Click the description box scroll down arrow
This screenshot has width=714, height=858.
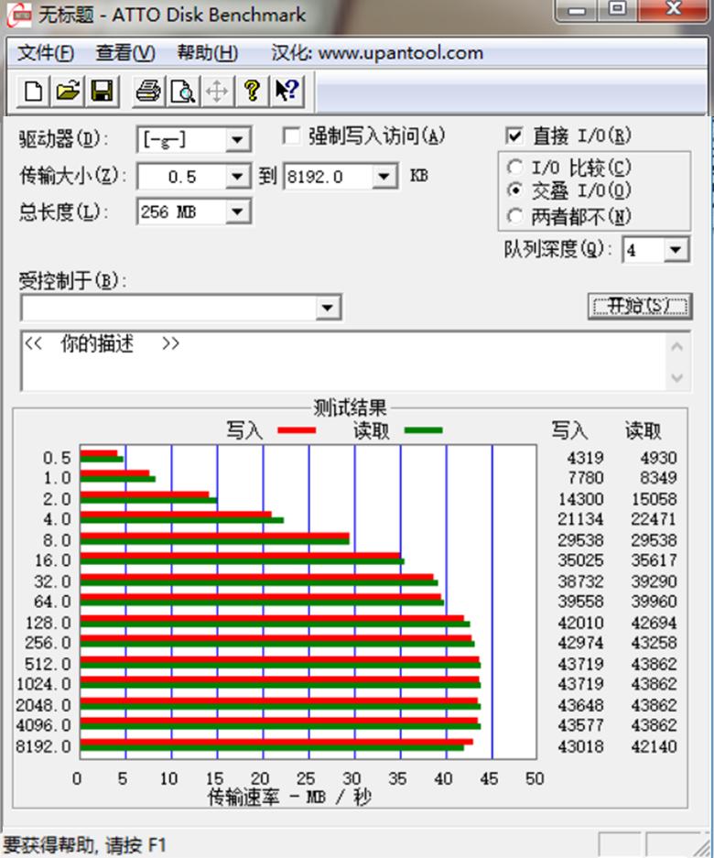[x=676, y=378]
